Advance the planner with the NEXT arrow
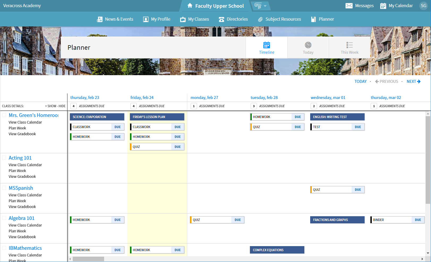Image resolution: width=431 pixels, height=262 pixels. pos(413,81)
